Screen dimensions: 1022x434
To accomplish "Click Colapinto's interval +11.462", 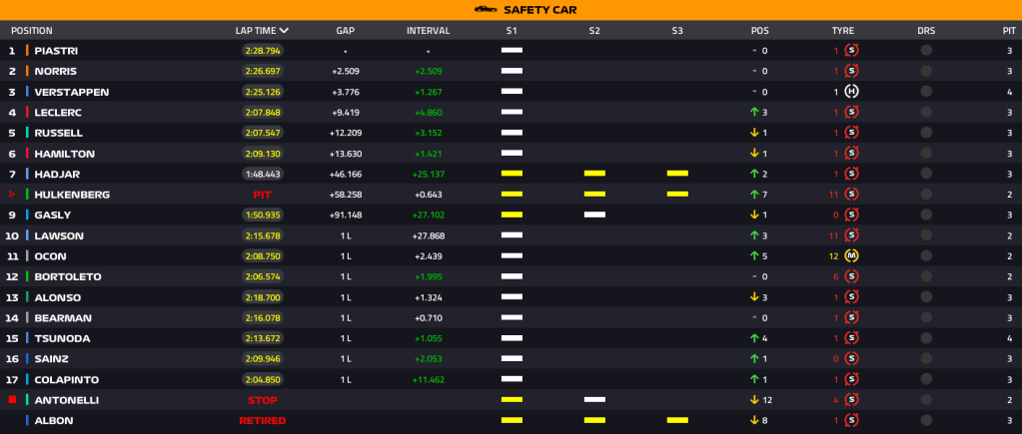I will click(x=429, y=379).
